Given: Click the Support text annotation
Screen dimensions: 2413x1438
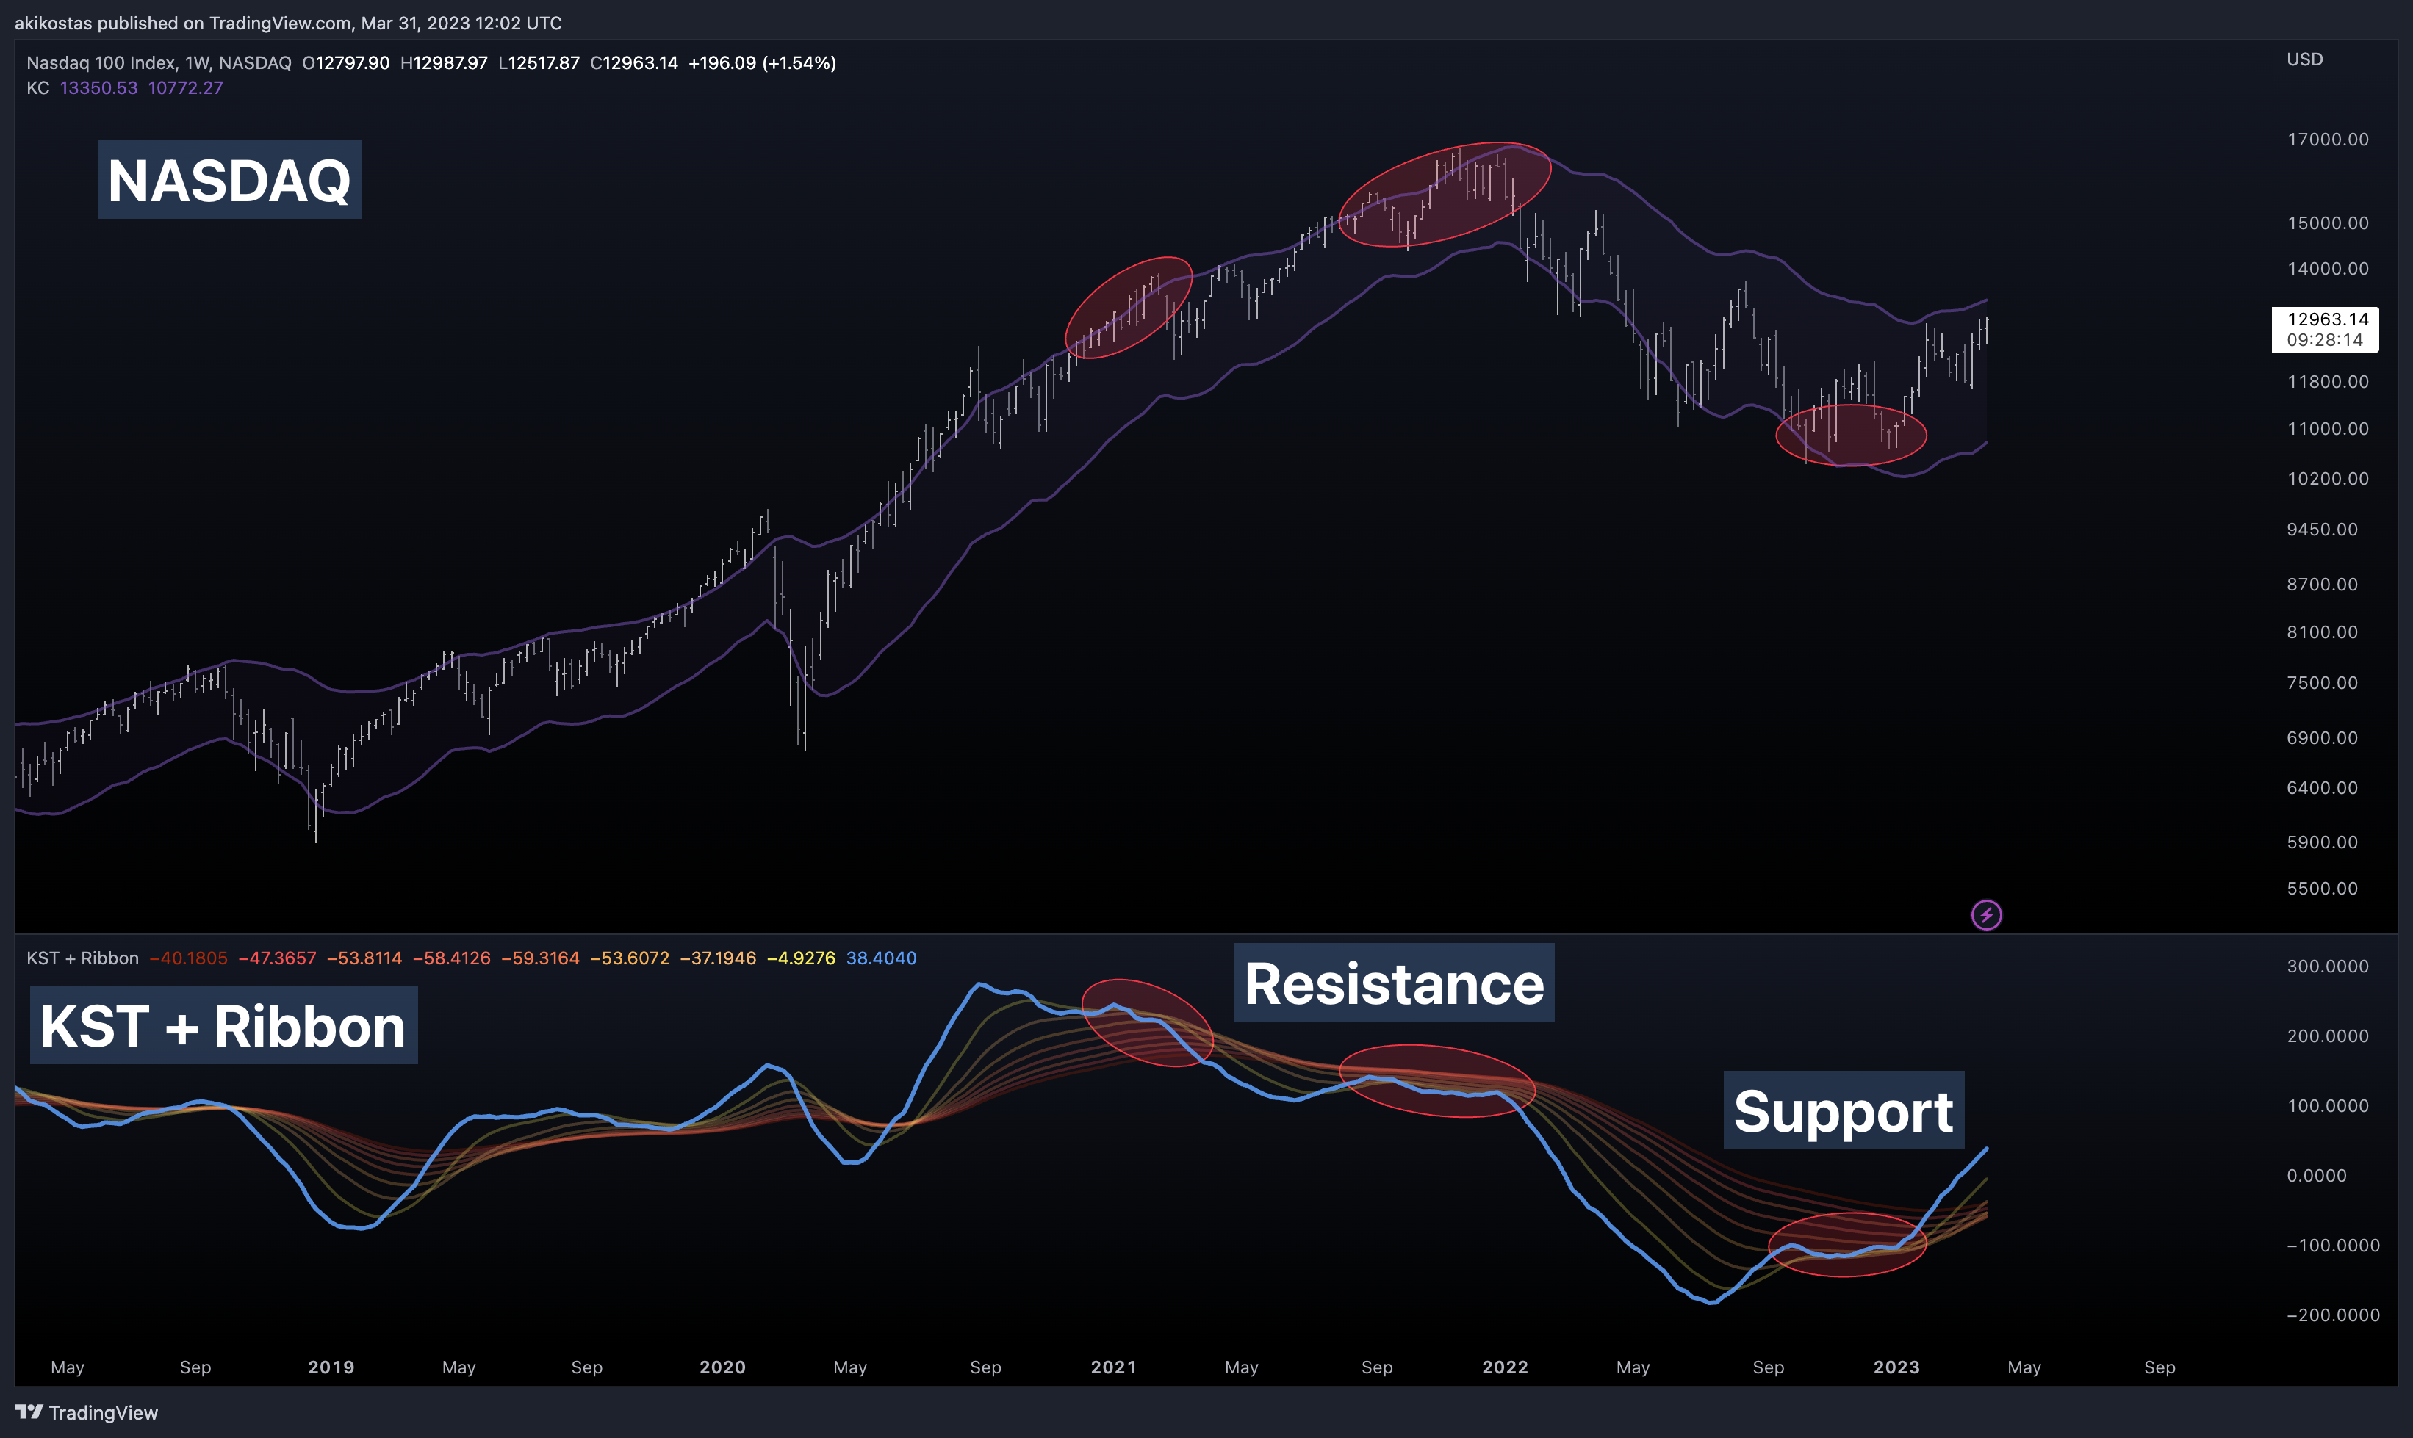Looking at the screenshot, I should click(1844, 1110).
